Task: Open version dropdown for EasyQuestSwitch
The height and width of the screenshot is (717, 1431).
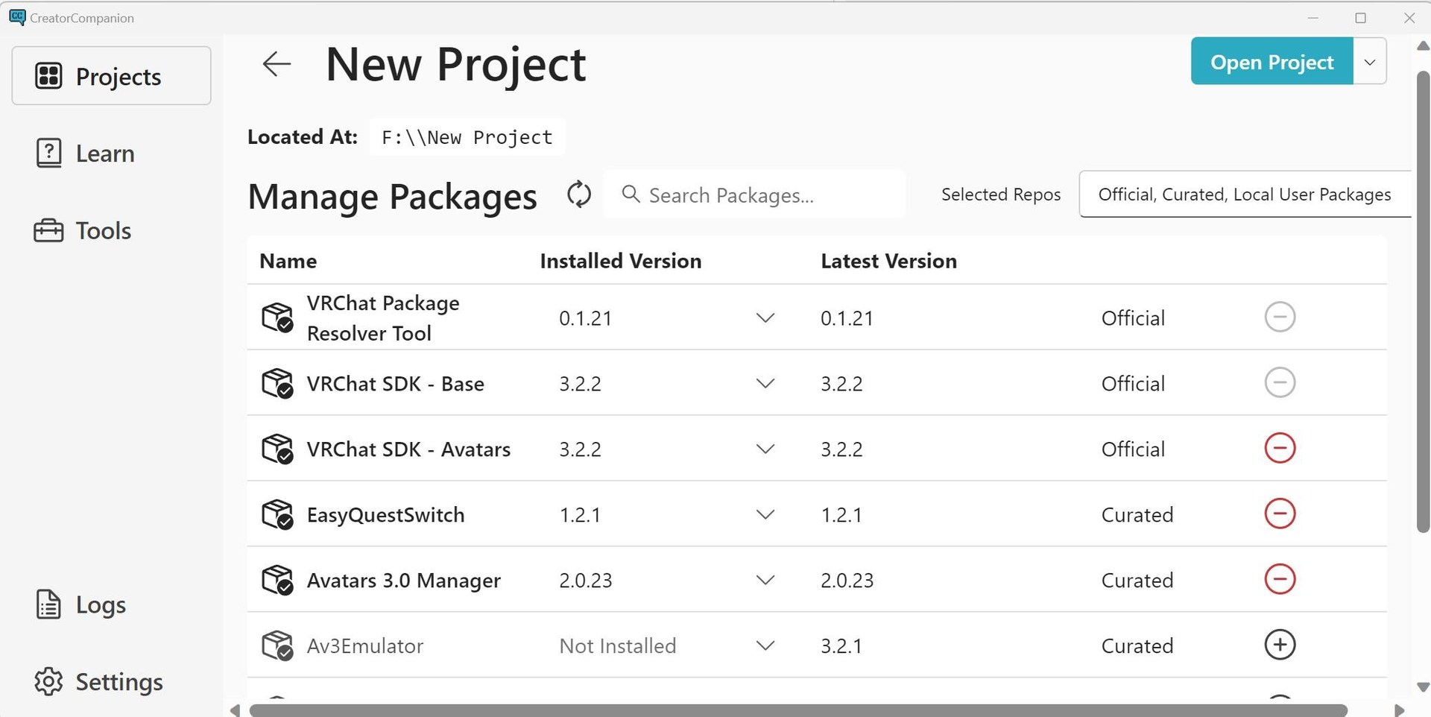Action: 765,515
